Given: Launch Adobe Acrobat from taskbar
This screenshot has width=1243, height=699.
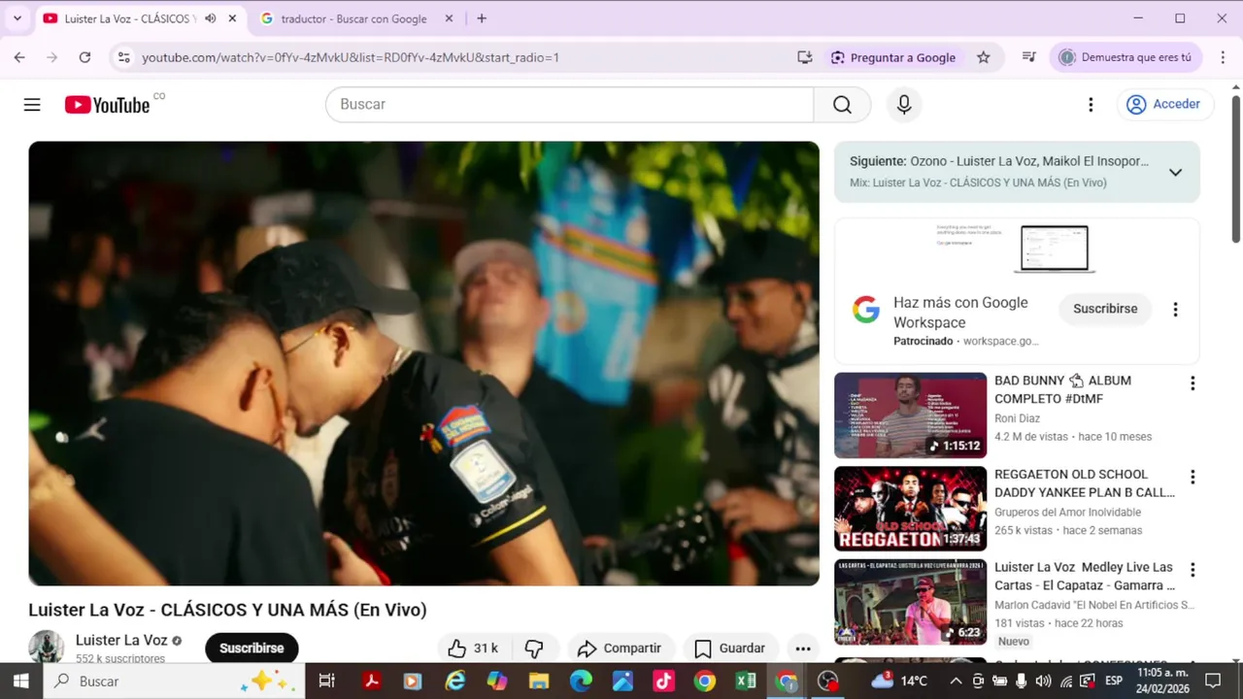Looking at the screenshot, I should tap(370, 681).
